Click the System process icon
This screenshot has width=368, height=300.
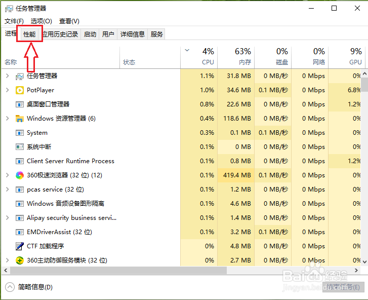(x=20, y=133)
